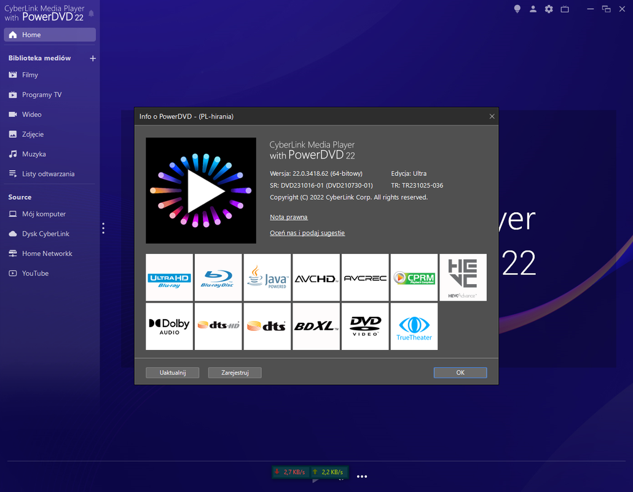This screenshot has width=633, height=492.
Task: Open the Home section in sidebar
Action: pyautogui.click(x=50, y=34)
